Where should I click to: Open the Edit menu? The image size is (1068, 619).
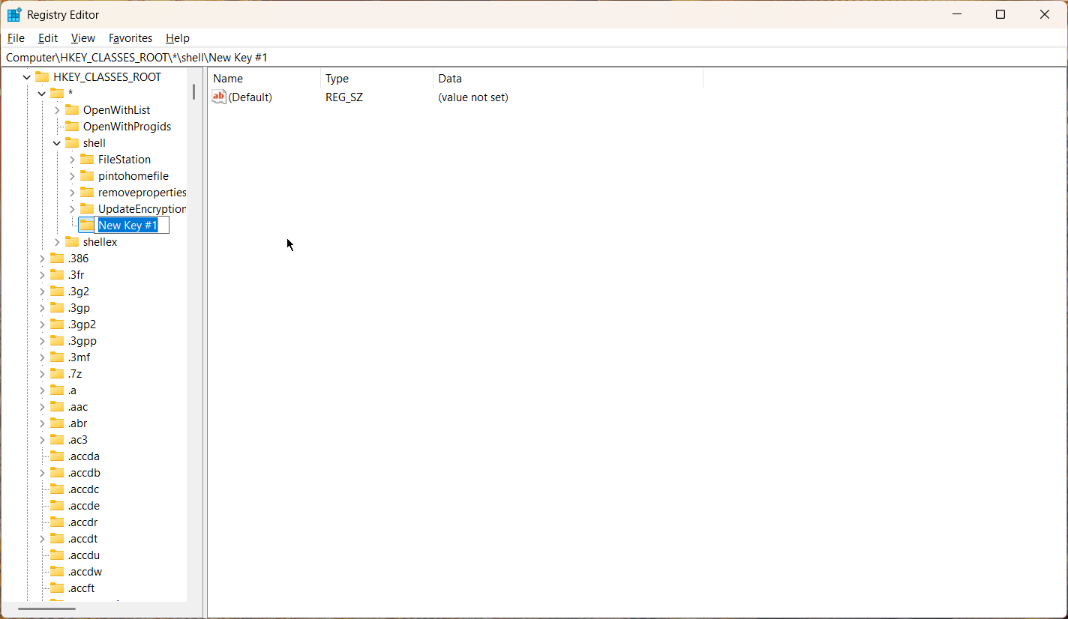pos(48,37)
